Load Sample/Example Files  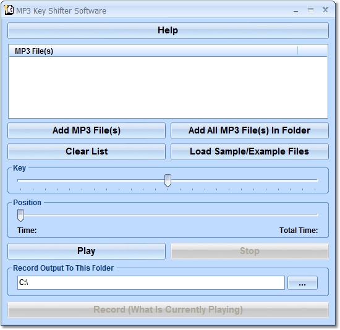pos(250,151)
